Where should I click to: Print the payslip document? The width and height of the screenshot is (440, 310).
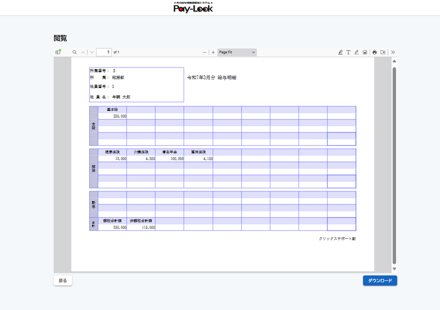tap(375, 52)
